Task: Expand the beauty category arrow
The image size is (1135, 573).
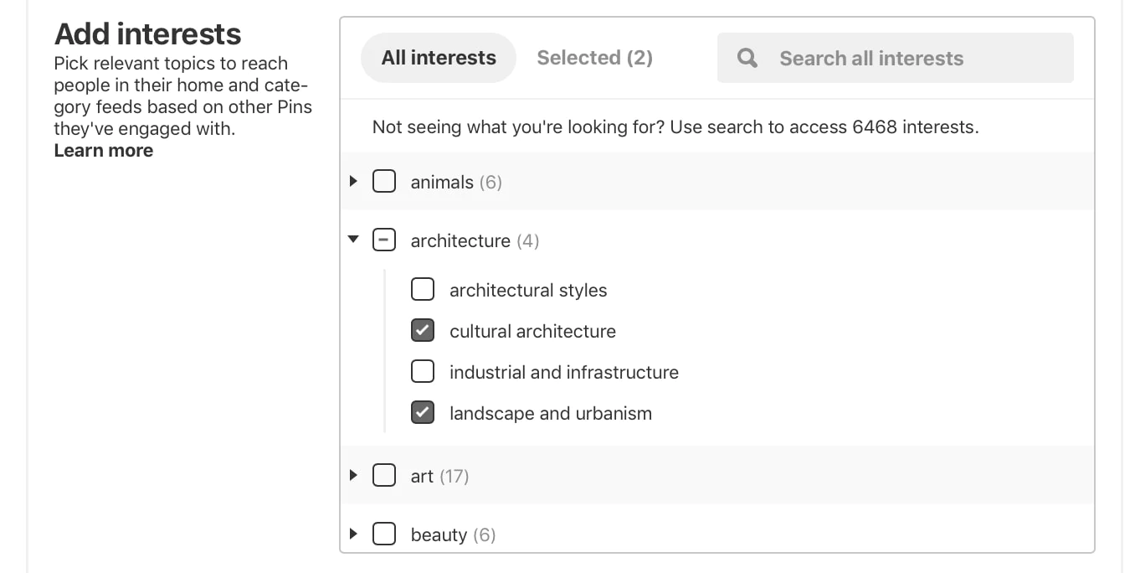Action: pyautogui.click(x=353, y=534)
